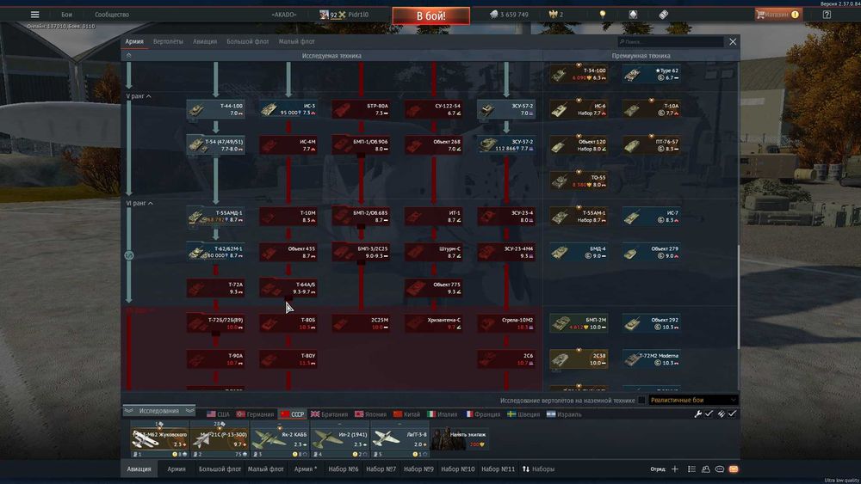Select the БТР-80А vehicle
The image size is (861, 484).
pos(361,109)
